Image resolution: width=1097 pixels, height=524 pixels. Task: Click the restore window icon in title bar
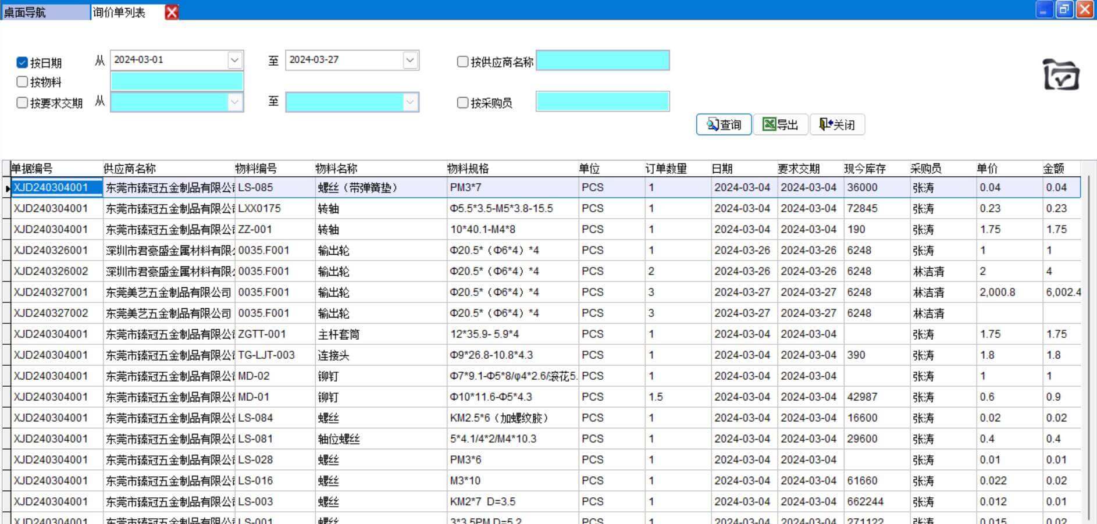[x=1064, y=9]
